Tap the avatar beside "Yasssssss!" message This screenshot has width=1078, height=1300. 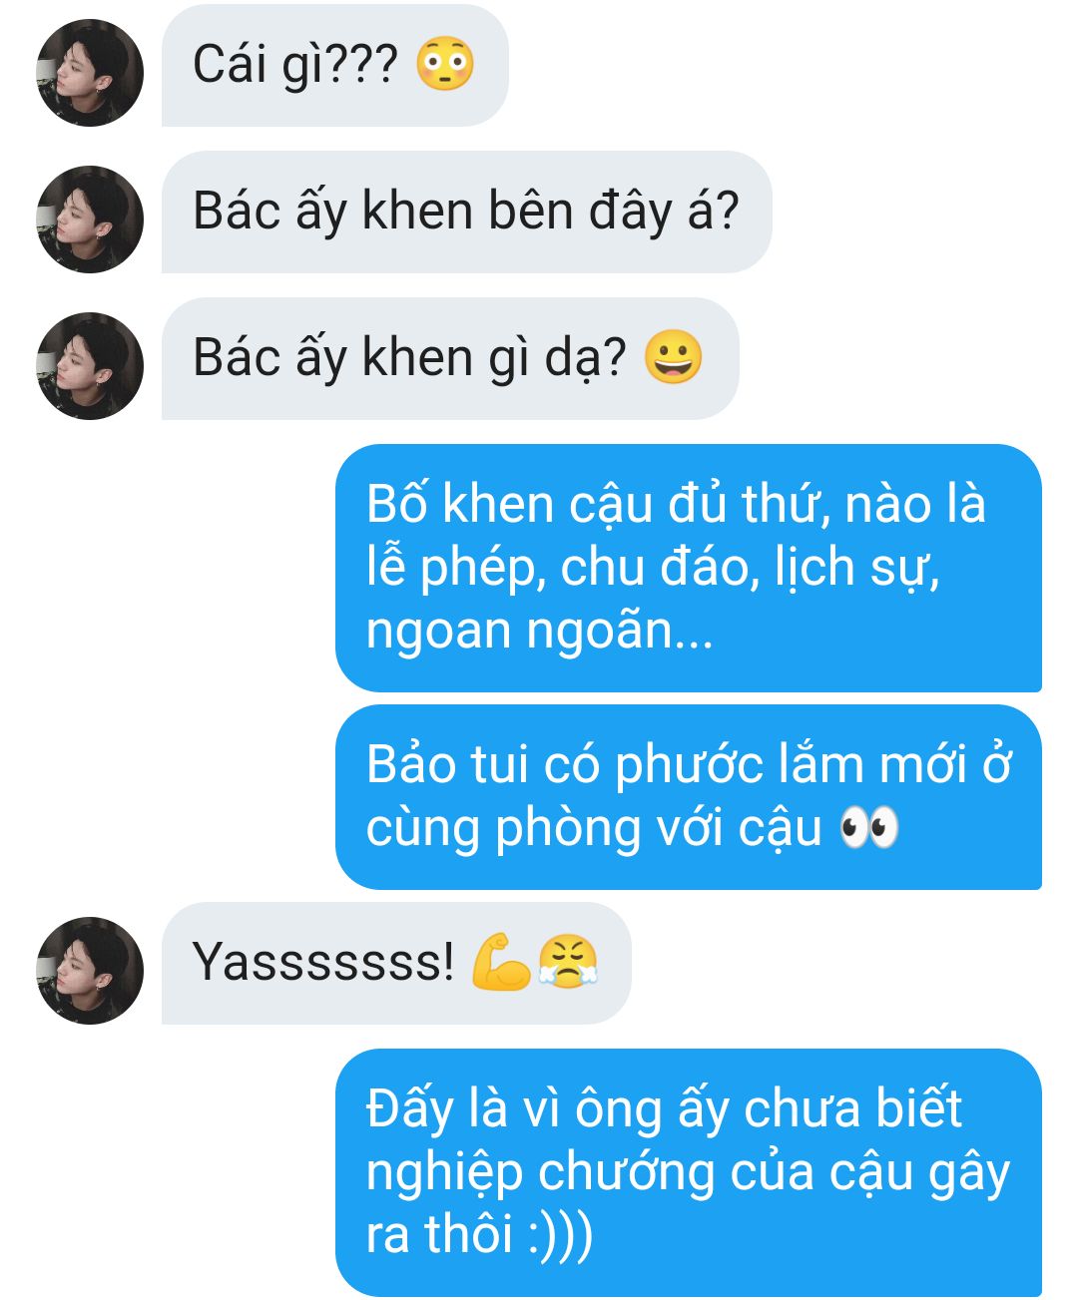[x=90, y=971]
